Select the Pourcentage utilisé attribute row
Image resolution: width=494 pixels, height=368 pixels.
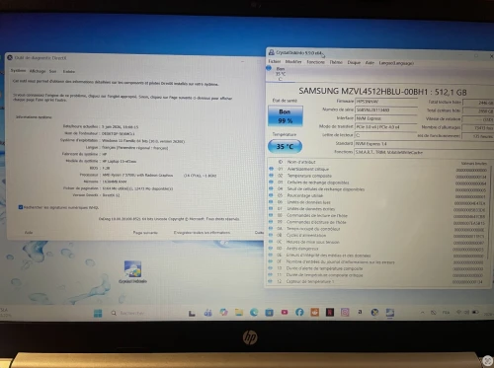point(377,195)
